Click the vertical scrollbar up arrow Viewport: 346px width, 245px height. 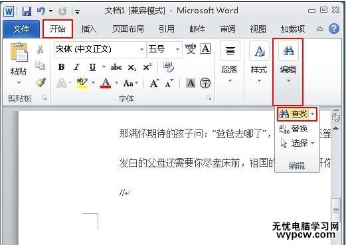coord(336,128)
